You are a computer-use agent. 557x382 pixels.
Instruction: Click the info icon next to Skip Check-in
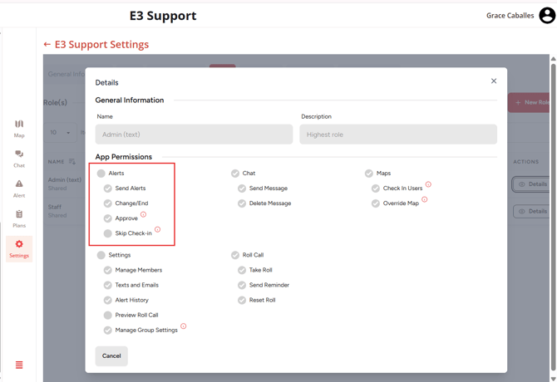click(x=157, y=230)
